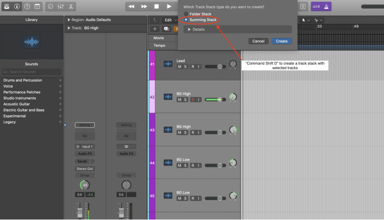Click the Create button
The height and width of the screenshot is (220, 384).
[281, 41]
